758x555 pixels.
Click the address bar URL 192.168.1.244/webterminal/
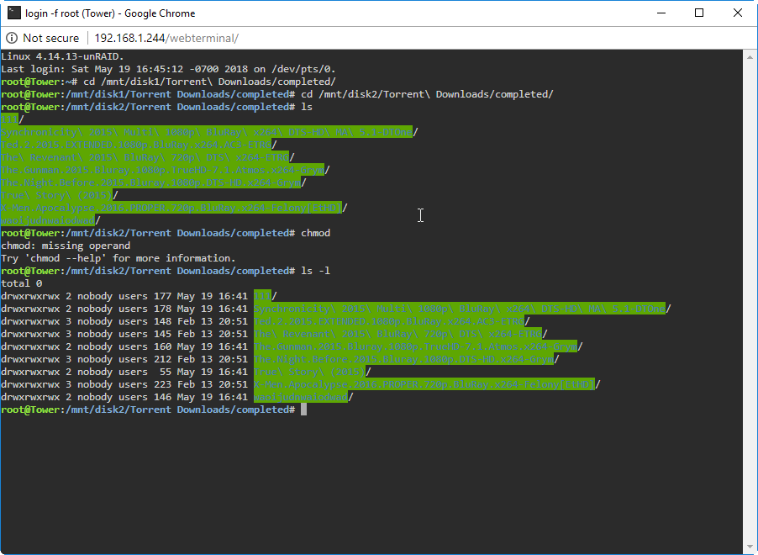point(166,38)
